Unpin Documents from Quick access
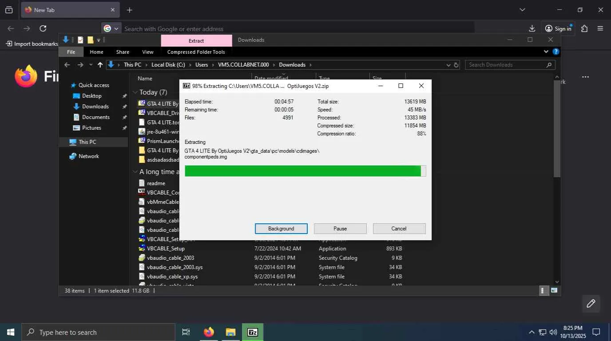Image resolution: width=611 pixels, height=341 pixels. pyautogui.click(x=124, y=117)
